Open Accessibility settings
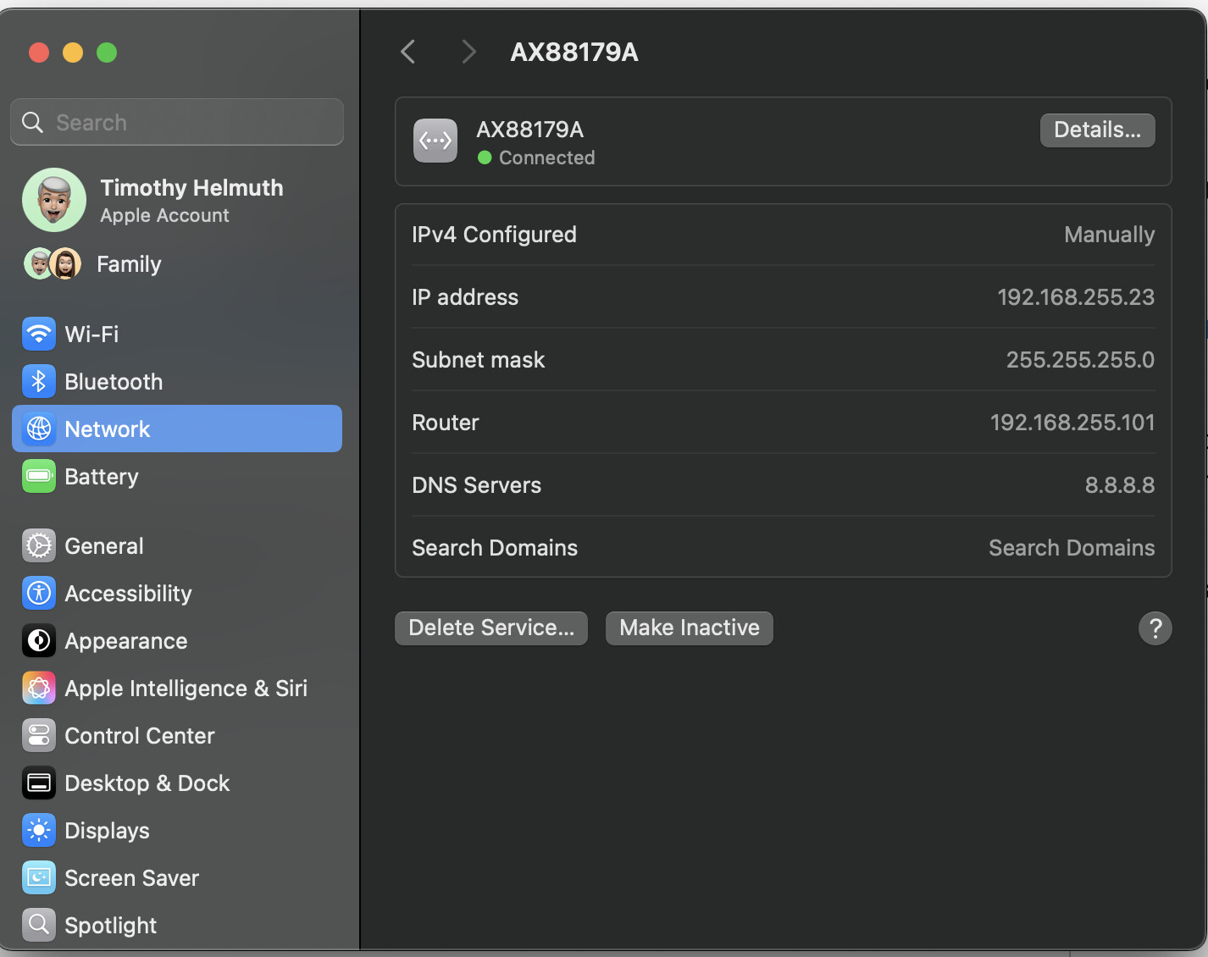 point(177,593)
